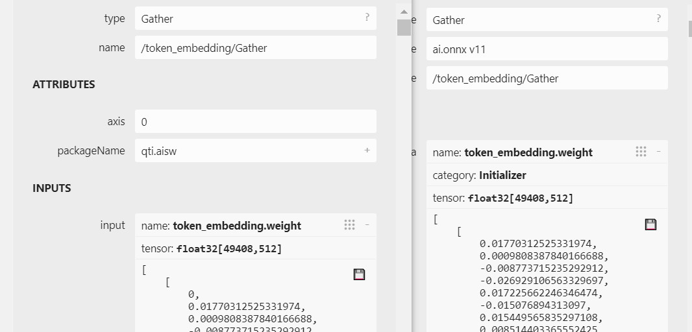This screenshot has height=332, width=692.
Task: Open documentation icon in the right Gather field
Action: click(658, 19)
